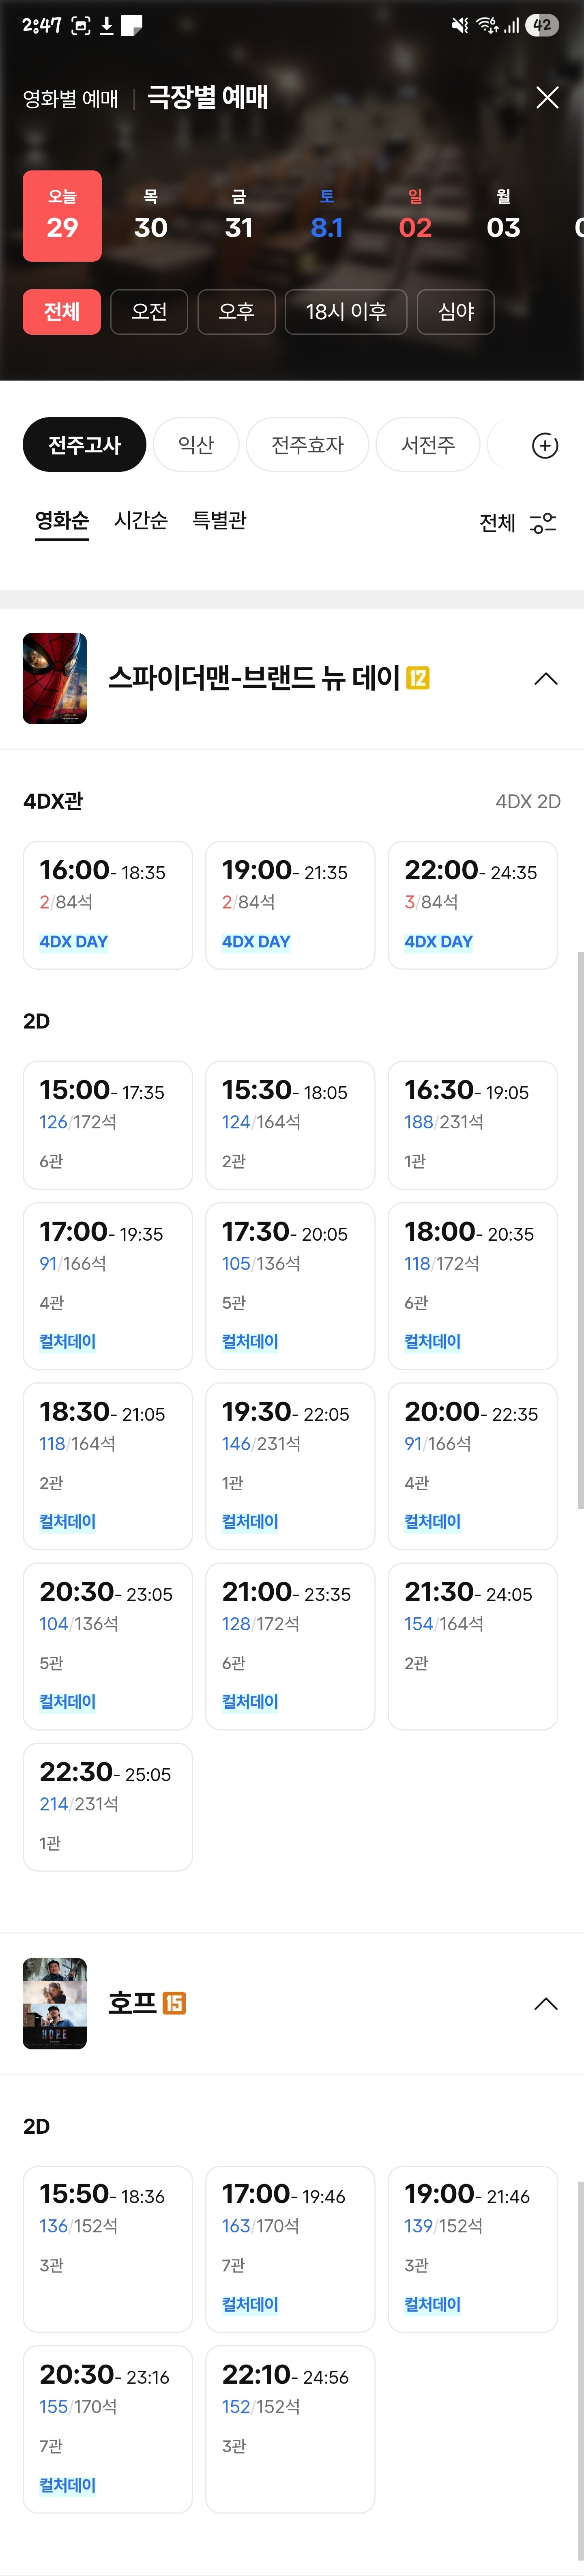Tap the download icon in status bar

106,25
